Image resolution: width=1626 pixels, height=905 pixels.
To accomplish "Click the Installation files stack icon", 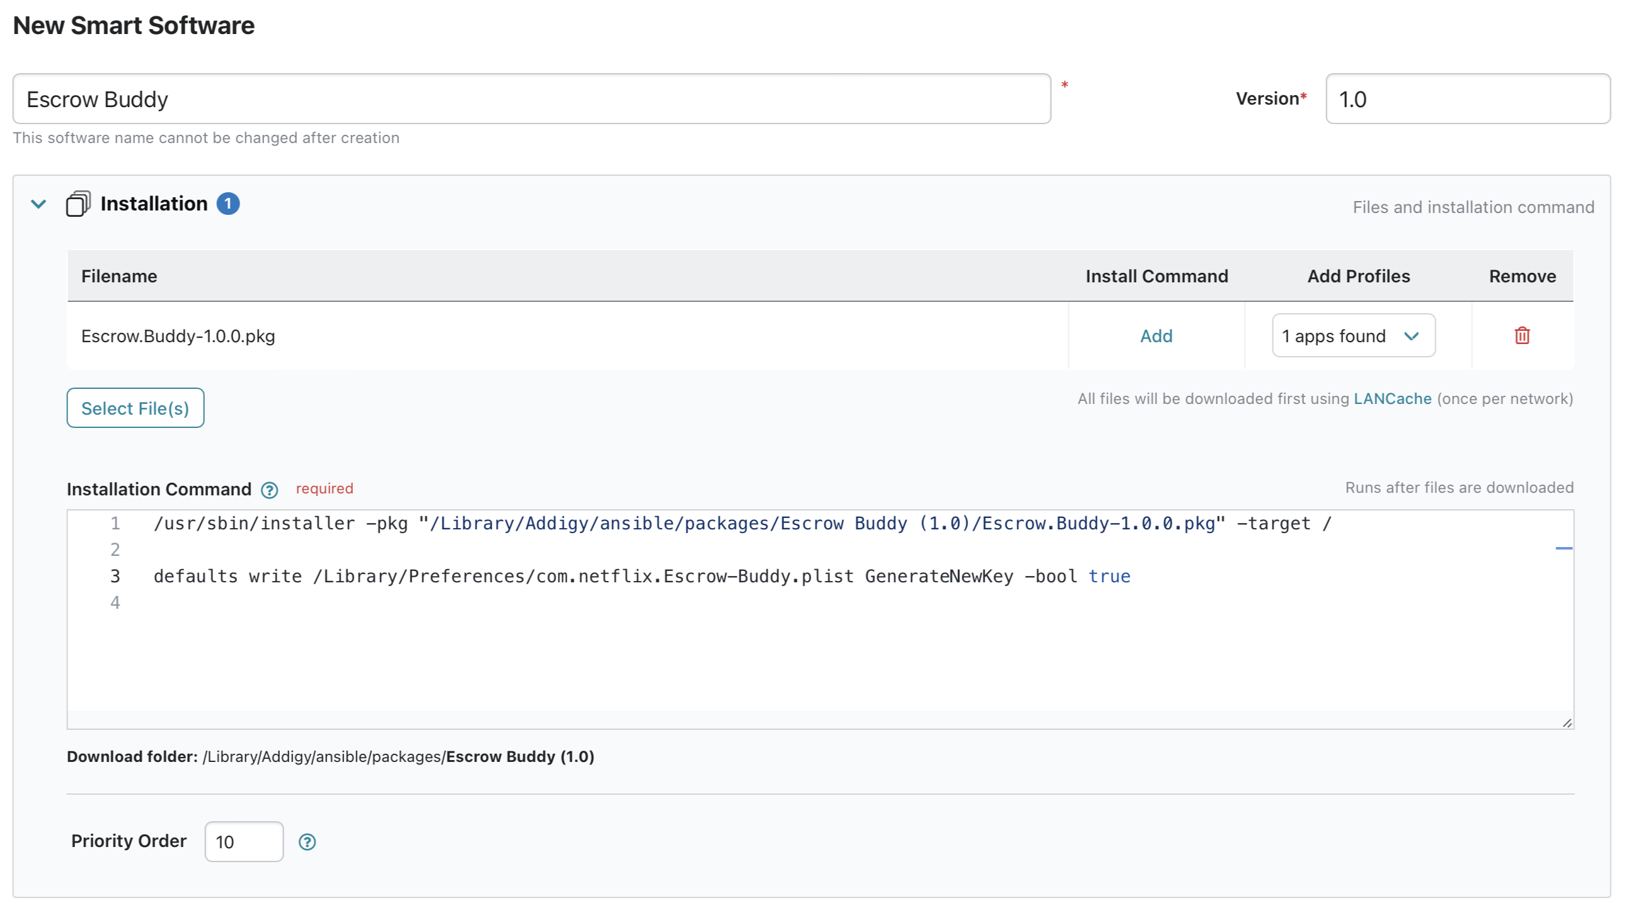I will click(x=78, y=204).
